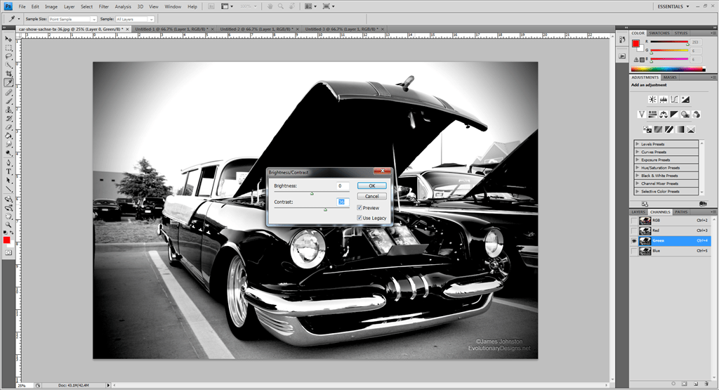Expand the Levels Presets list

[x=637, y=143]
